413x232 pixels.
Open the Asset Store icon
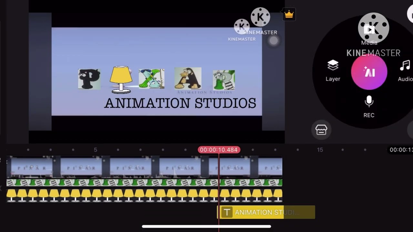(x=321, y=130)
